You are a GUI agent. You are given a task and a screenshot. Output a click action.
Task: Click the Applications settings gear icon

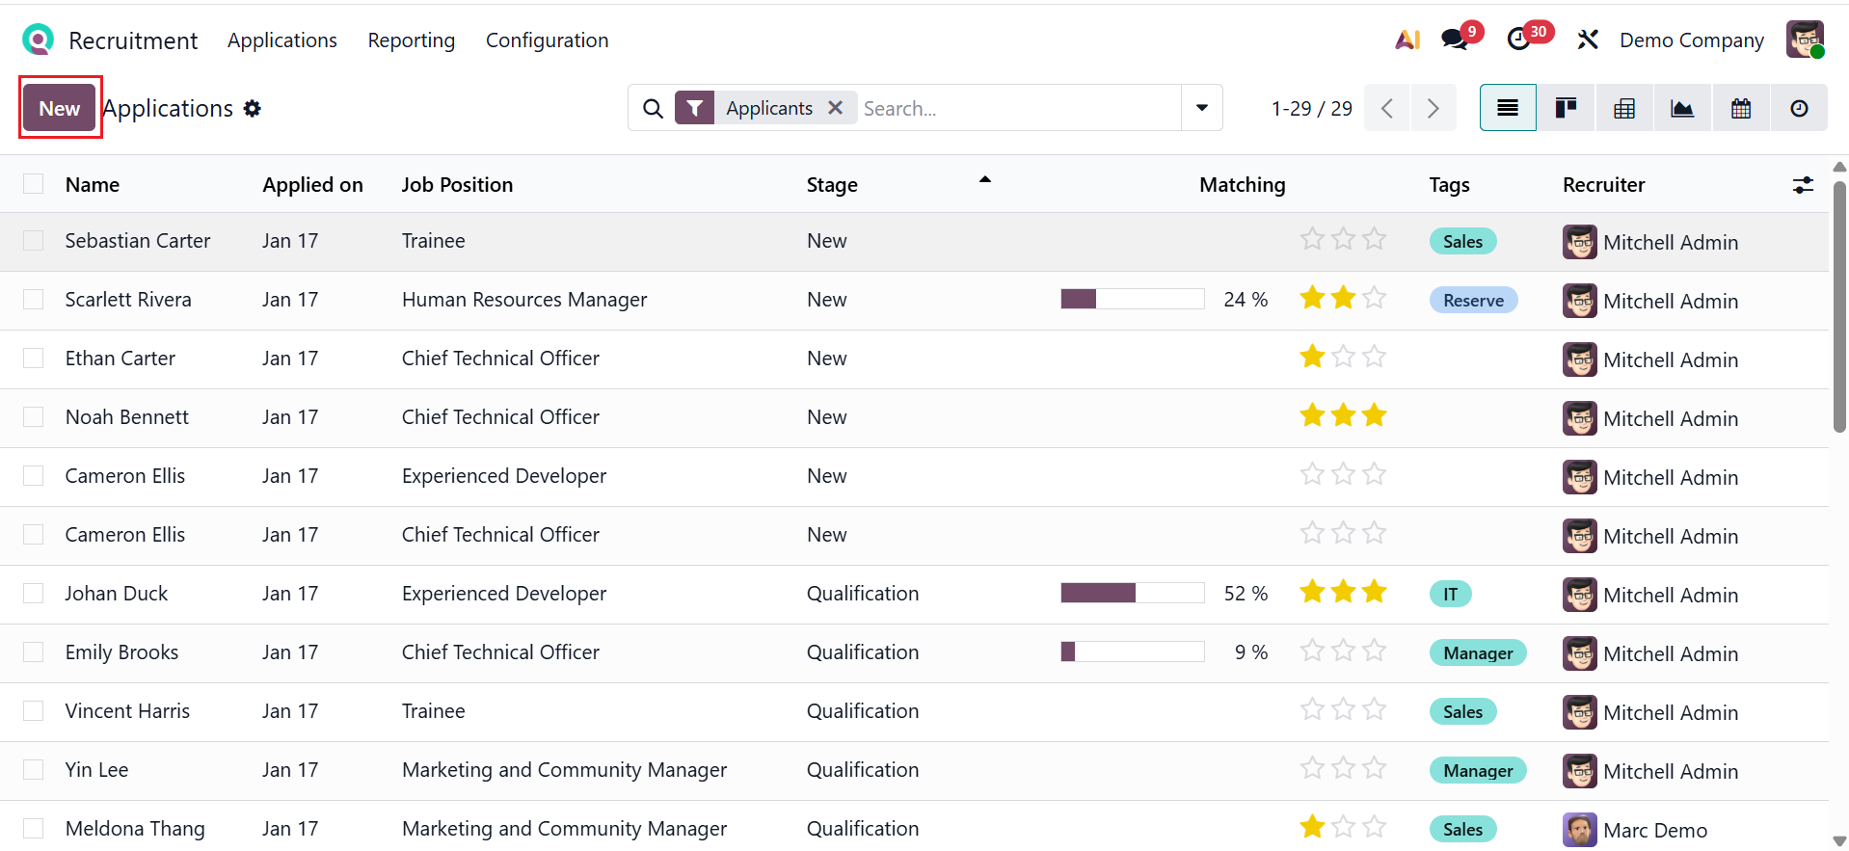tap(253, 108)
